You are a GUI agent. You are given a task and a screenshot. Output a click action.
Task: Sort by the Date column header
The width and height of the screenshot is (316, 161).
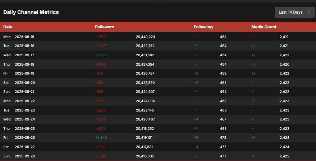pos(8,27)
